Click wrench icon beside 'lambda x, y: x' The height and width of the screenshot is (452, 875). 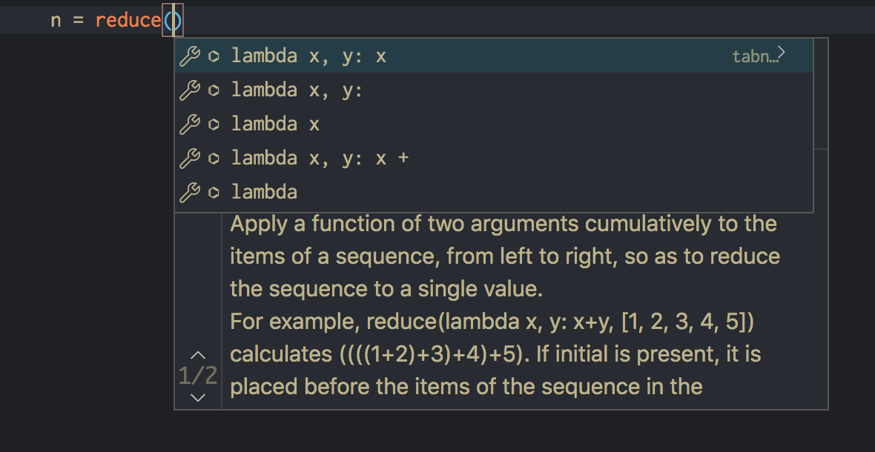coord(190,56)
